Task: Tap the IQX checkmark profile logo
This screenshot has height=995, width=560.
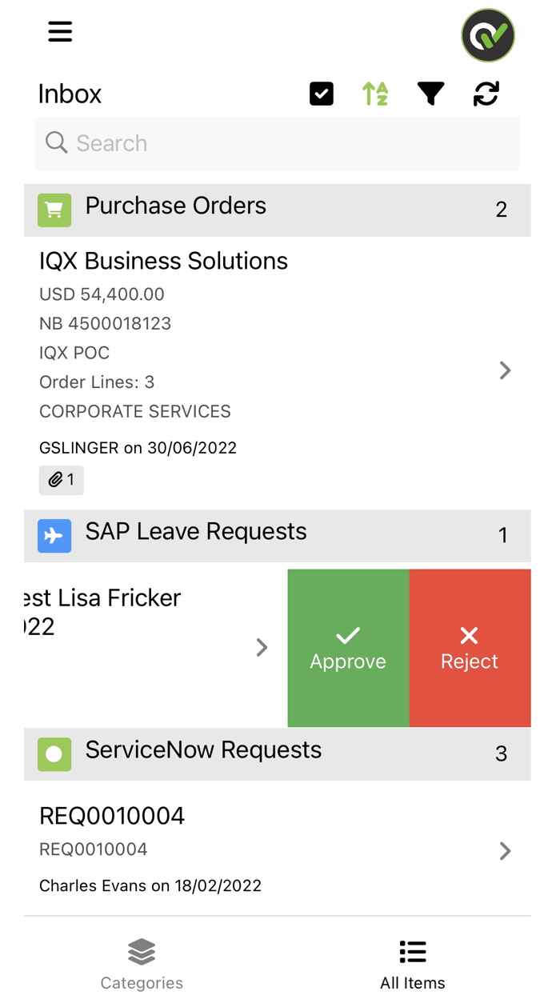Action: click(x=487, y=35)
